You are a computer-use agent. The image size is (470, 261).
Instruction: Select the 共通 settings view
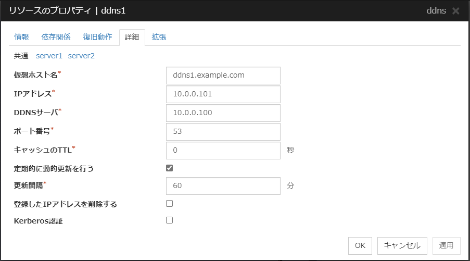pyautogui.click(x=21, y=55)
